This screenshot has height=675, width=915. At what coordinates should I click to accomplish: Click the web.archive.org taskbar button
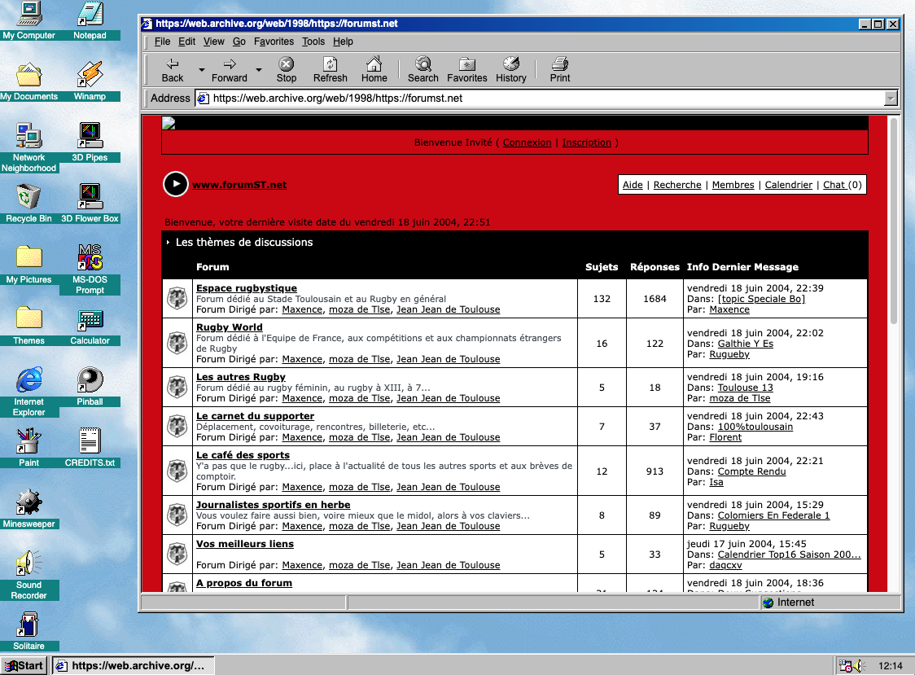pos(133,666)
